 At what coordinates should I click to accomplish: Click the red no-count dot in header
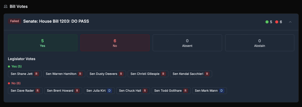click(x=277, y=22)
